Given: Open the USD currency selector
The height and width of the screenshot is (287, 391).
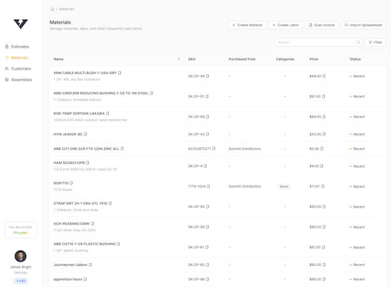Looking at the screenshot, I should pos(20,281).
